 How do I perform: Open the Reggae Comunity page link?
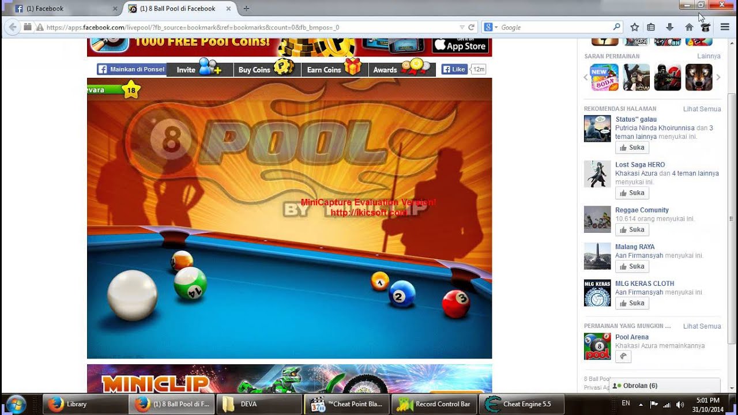(642, 210)
